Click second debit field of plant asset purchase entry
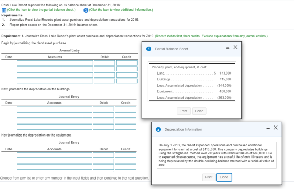This screenshot has height=189, width=294. pos(104,69)
